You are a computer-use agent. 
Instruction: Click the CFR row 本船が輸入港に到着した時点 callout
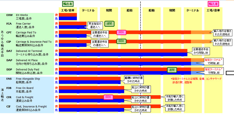point(175,98)
